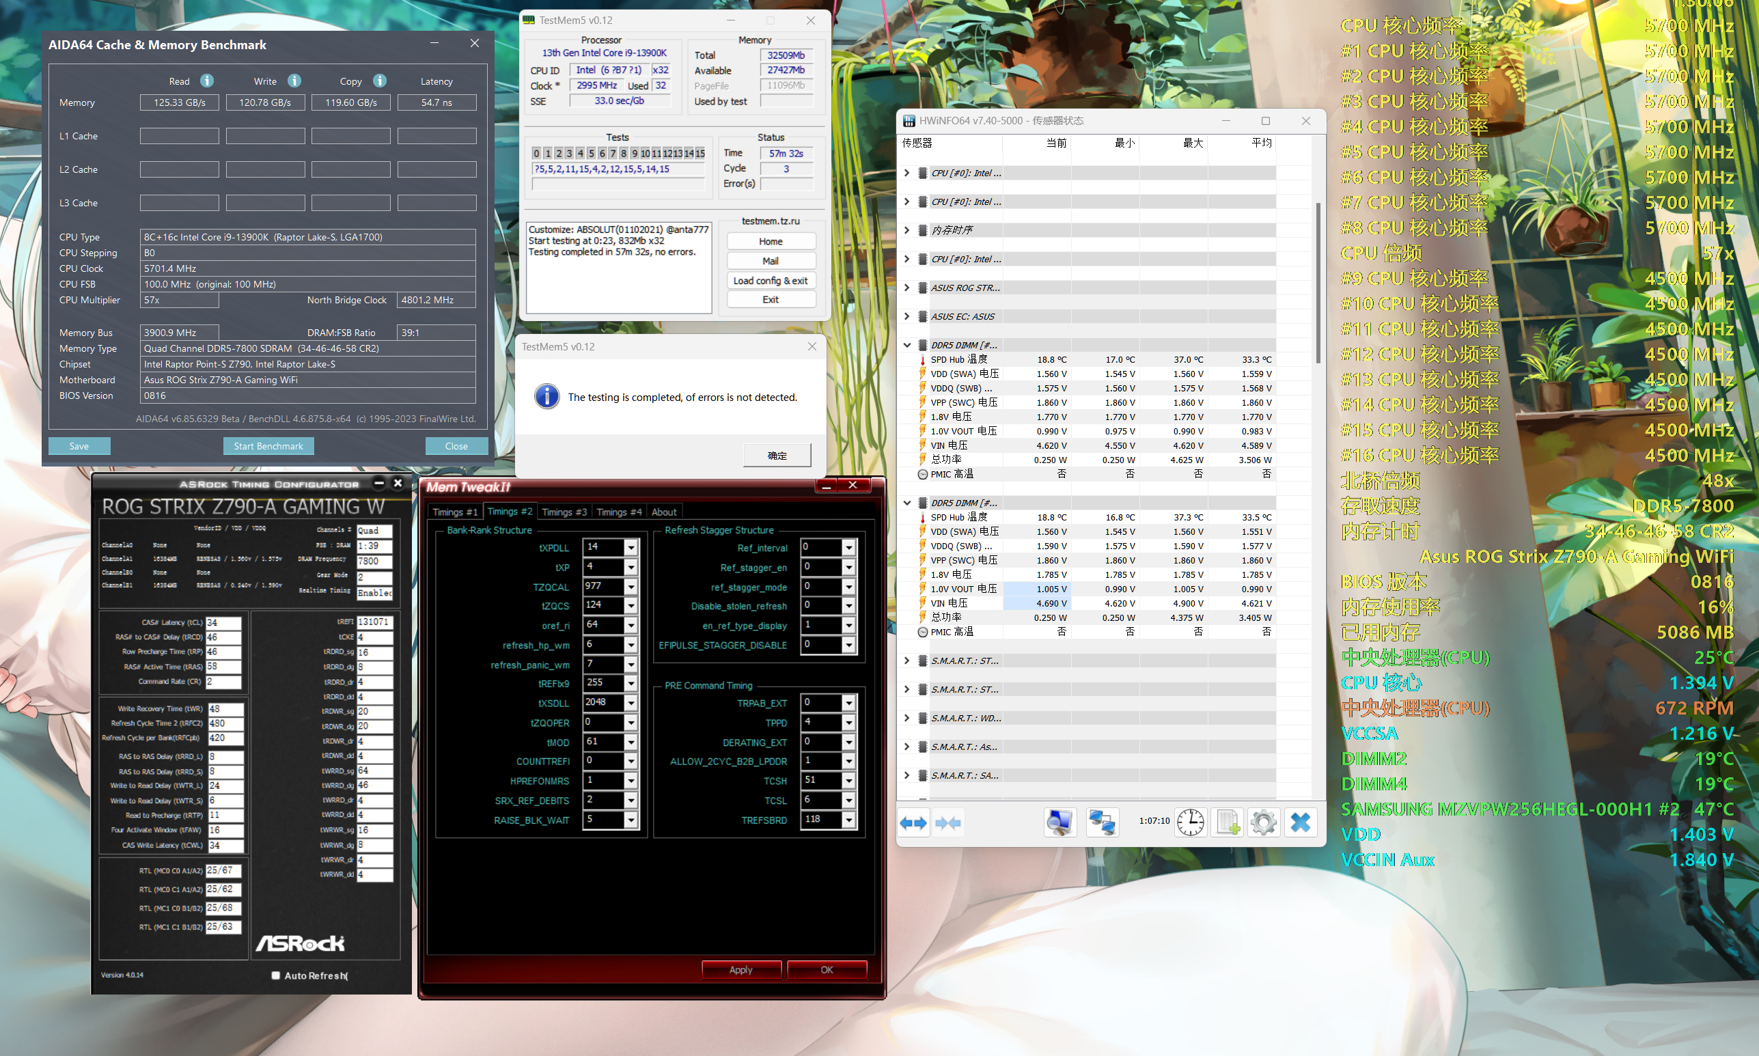Image resolution: width=1759 pixels, height=1056 pixels.
Task: Click the AIDA64 Memory Read result field
Action: (178, 102)
